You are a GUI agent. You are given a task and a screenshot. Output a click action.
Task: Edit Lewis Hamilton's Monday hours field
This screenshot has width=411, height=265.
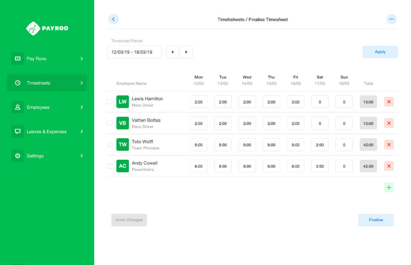198,102
